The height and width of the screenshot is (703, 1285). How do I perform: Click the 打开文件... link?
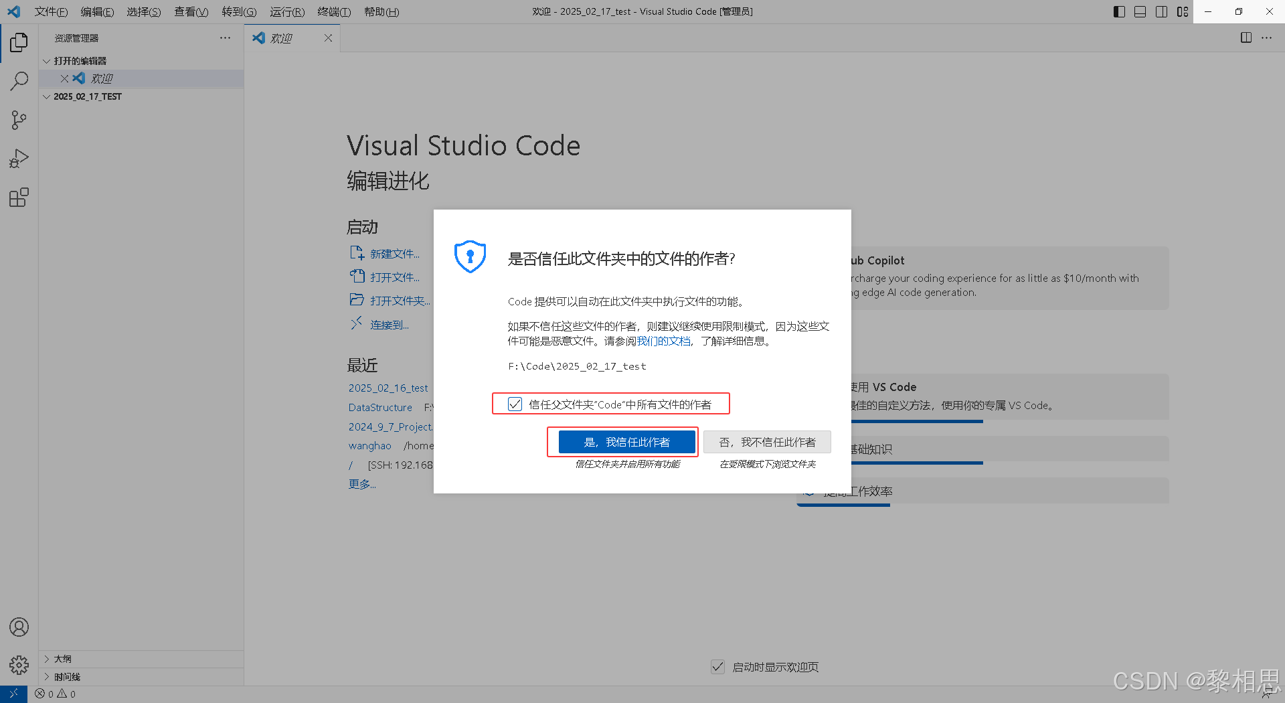(395, 277)
